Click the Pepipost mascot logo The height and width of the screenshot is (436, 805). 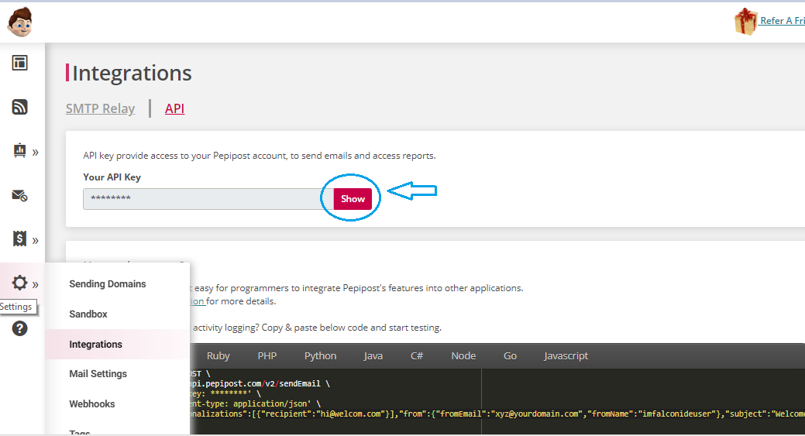(20, 22)
